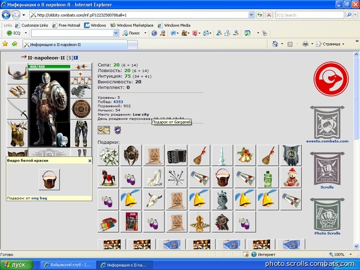
Task: Click the knight character portrait
Action: [x=49, y=109]
